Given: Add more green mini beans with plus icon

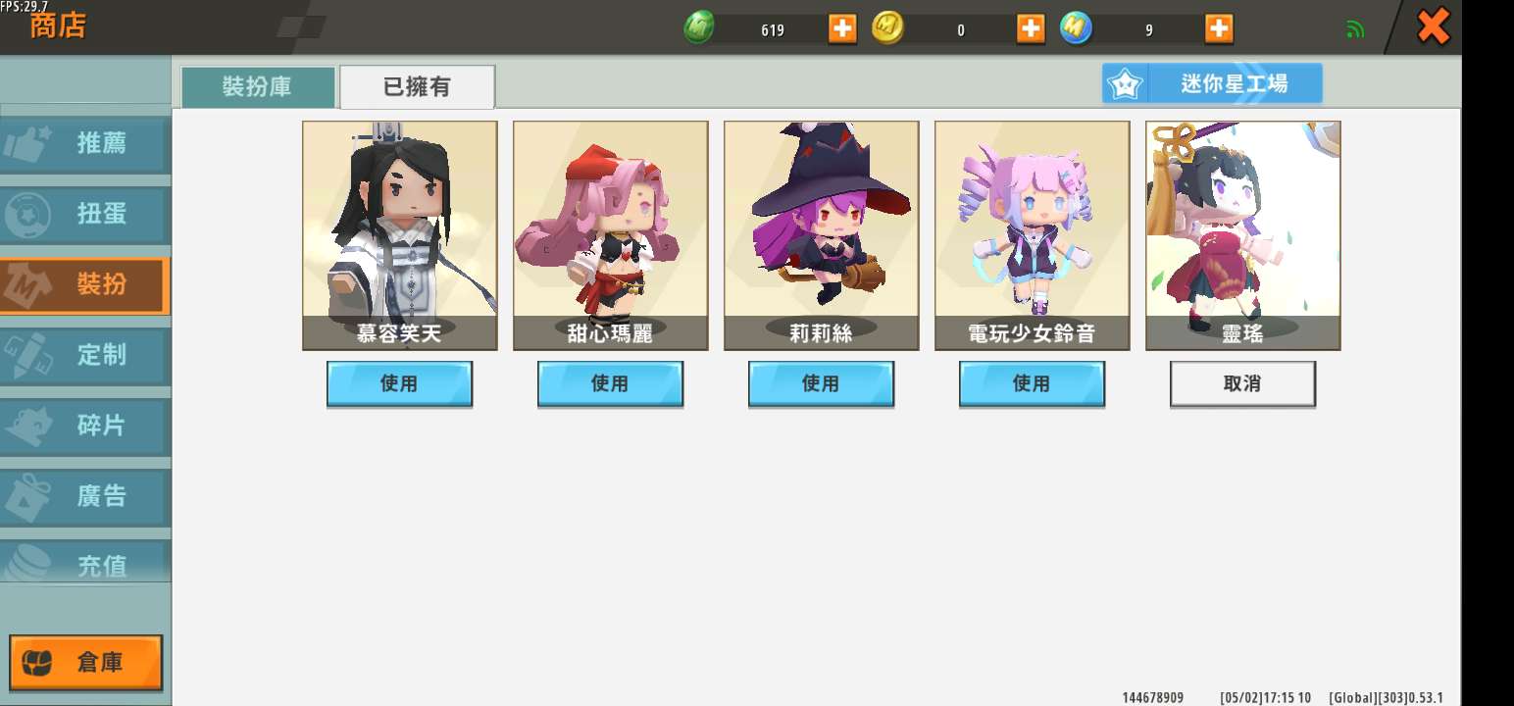Looking at the screenshot, I should (x=842, y=29).
